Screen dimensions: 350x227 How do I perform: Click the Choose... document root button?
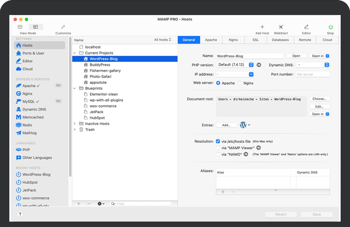319,99
